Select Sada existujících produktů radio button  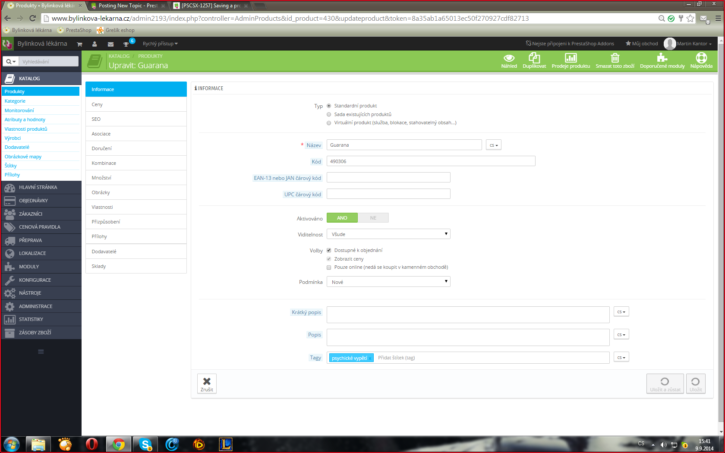click(329, 114)
